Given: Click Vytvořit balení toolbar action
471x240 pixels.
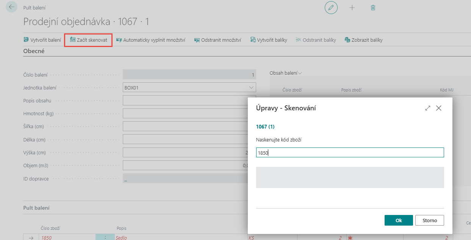Looking at the screenshot, I should click(x=42, y=40).
